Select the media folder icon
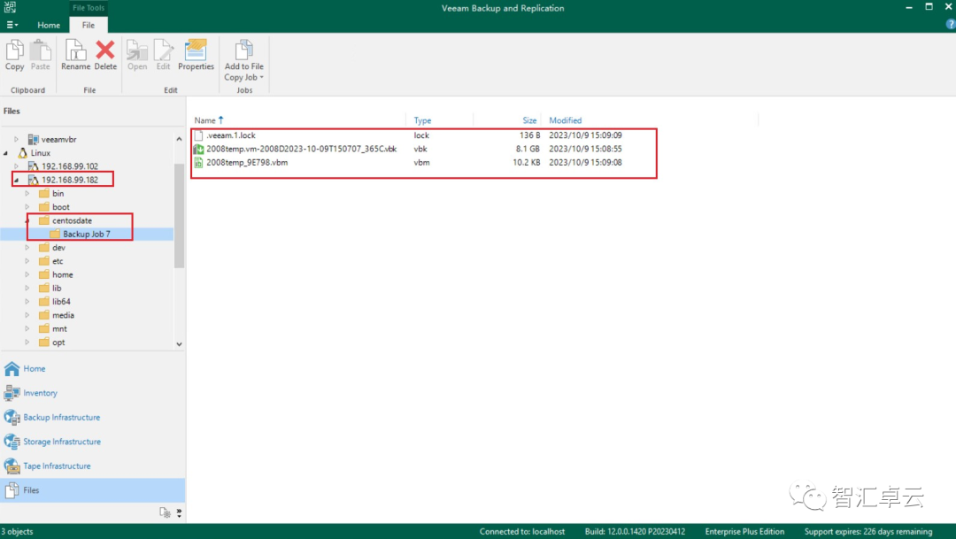The image size is (956, 539). [x=44, y=315]
